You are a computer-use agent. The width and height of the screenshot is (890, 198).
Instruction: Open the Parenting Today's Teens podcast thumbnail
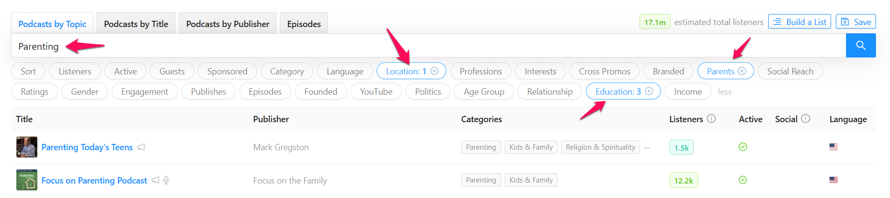coord(27,147)
